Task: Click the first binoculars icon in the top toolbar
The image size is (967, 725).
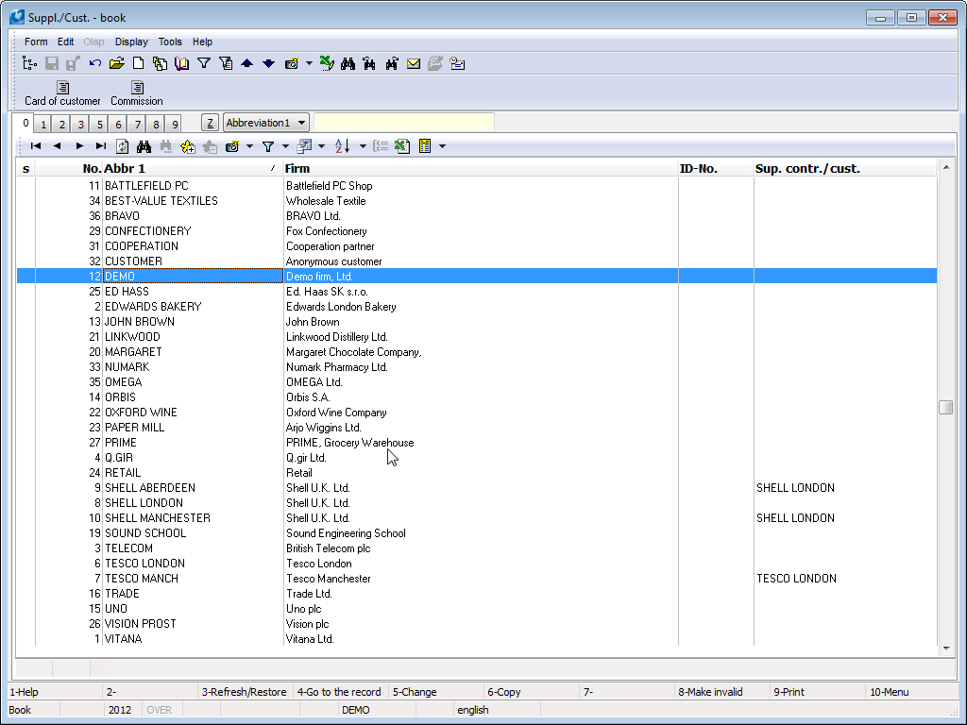Action: point(348,63)
